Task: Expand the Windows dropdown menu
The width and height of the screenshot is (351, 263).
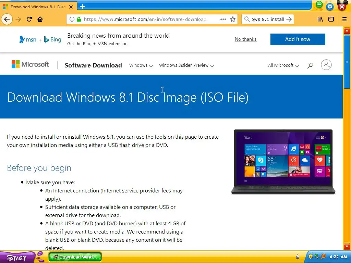Action: (x=141, y=65)
